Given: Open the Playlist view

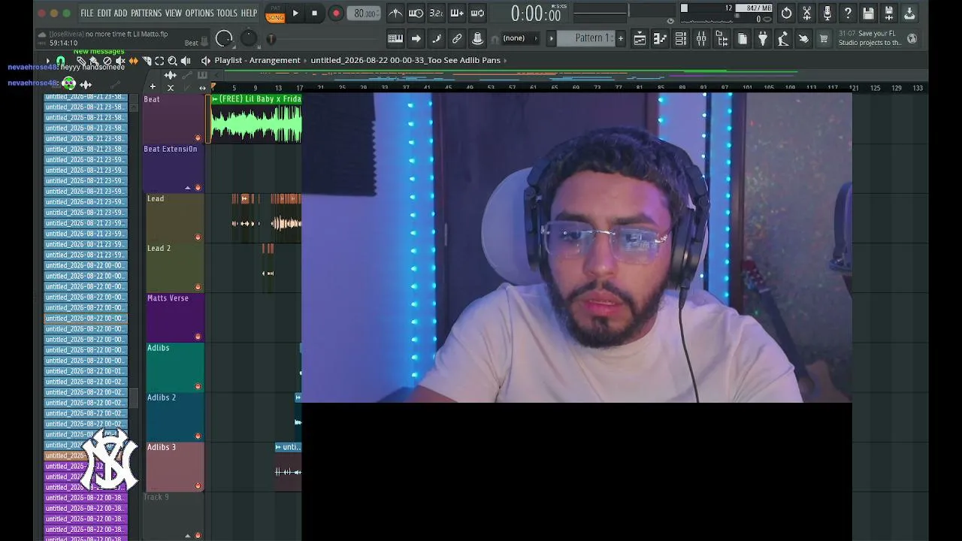Looking at the screenshot, I should pos(640,38).
